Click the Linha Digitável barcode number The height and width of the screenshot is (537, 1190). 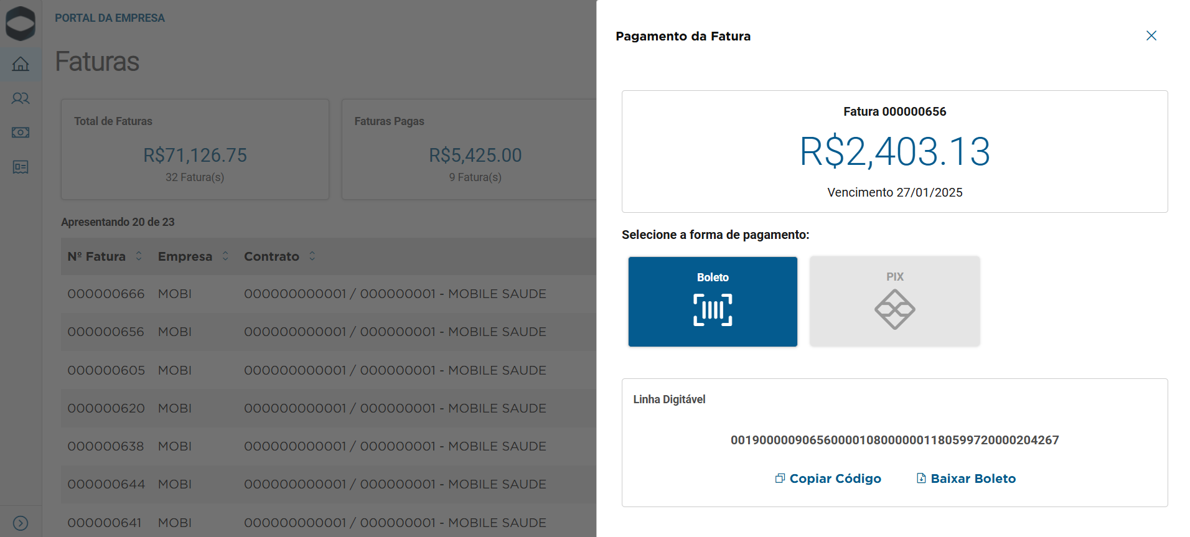pyautogui.click(x=894, y=440)
